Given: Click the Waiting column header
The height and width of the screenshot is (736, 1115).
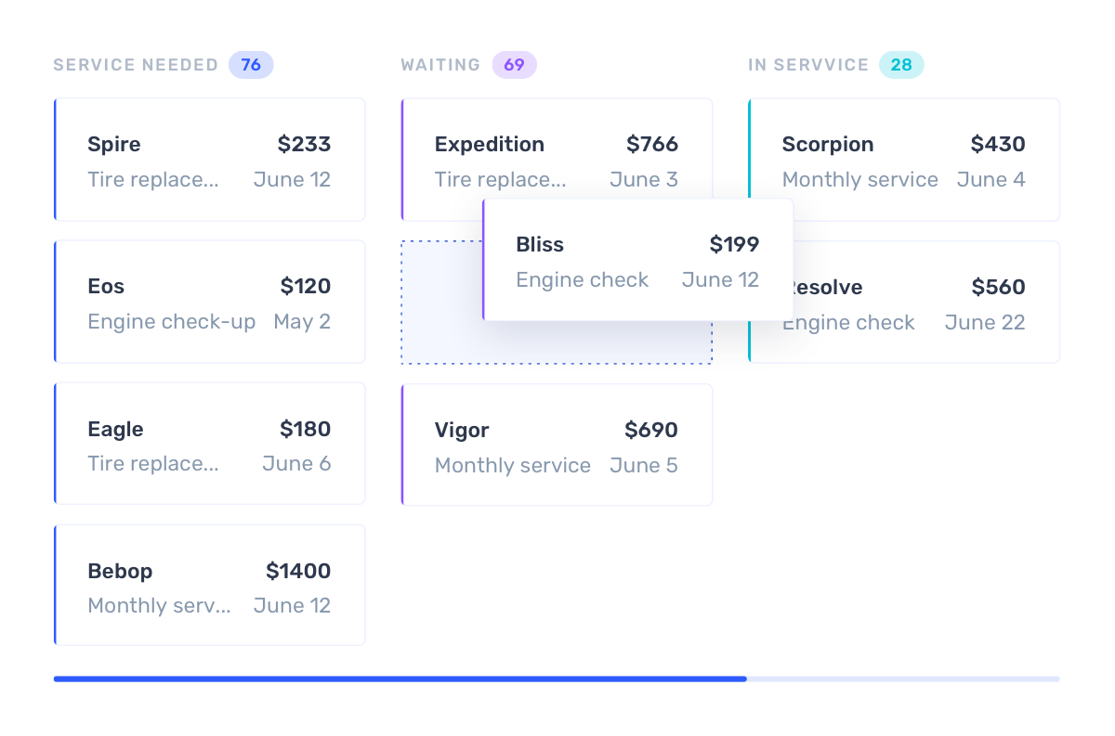Looking at the screenshot, I should (440, 65).
